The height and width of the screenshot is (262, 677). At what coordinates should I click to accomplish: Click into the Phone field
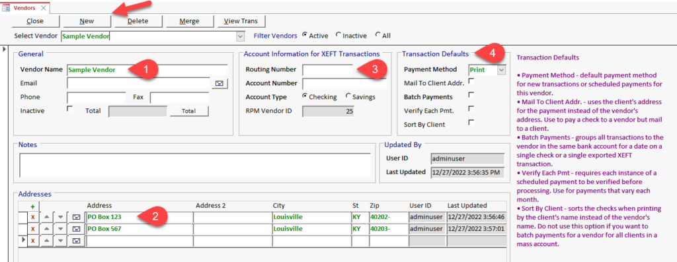coord(97,97)
